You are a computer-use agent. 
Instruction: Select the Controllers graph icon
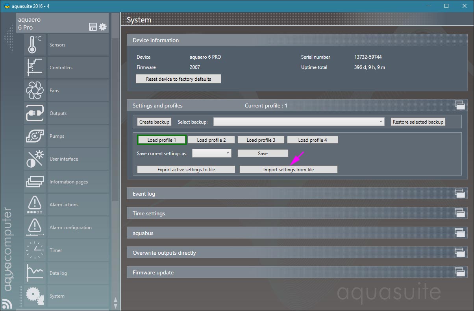[35, 68]
